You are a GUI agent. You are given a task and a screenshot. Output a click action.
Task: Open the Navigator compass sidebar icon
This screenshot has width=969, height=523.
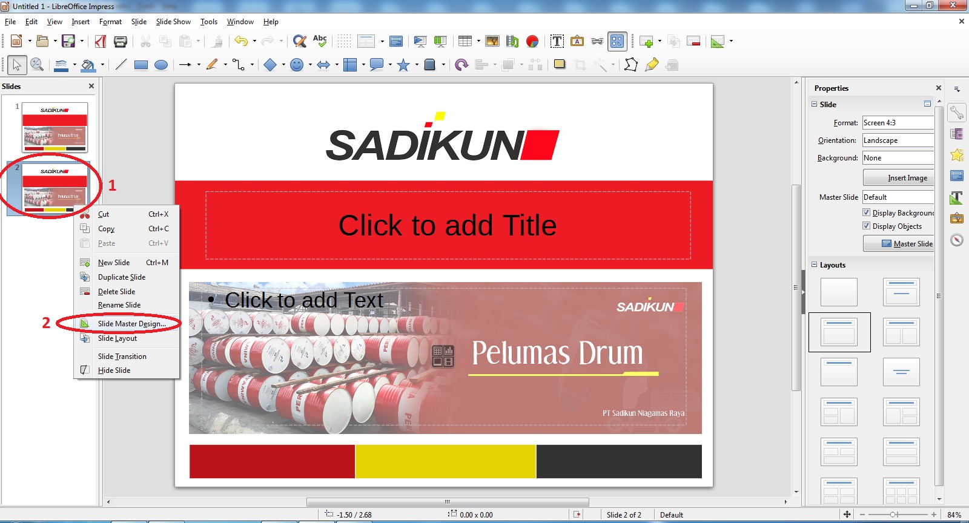(x=957, y=240)
